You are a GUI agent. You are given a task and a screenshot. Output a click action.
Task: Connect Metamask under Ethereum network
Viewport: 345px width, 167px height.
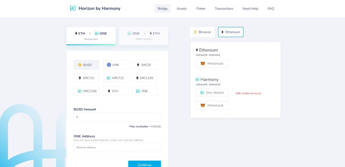[x=212, y=64]
